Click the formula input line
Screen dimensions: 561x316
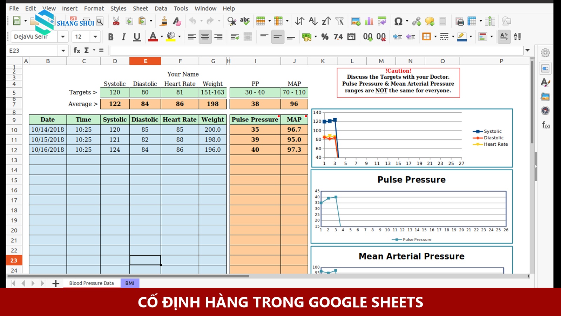pyautogui.click(x=317, y=51)
